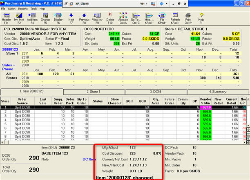Click the blue 20000123 item link
Image resolution: width=250 pixels, height=180 pixels.
9,49
